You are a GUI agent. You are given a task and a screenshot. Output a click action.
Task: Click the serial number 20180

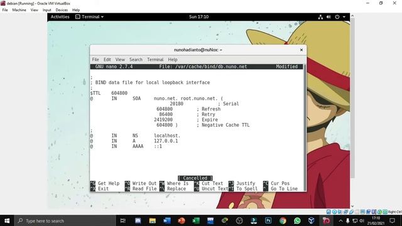[177, 104]
